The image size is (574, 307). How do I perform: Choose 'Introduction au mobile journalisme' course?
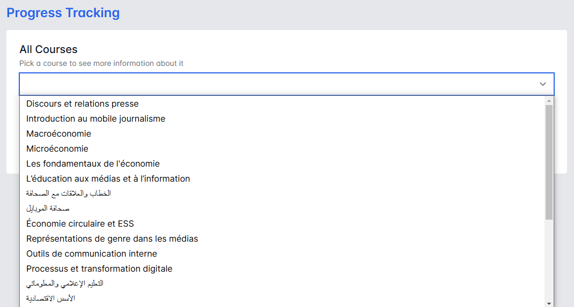(x=96, y=119)
